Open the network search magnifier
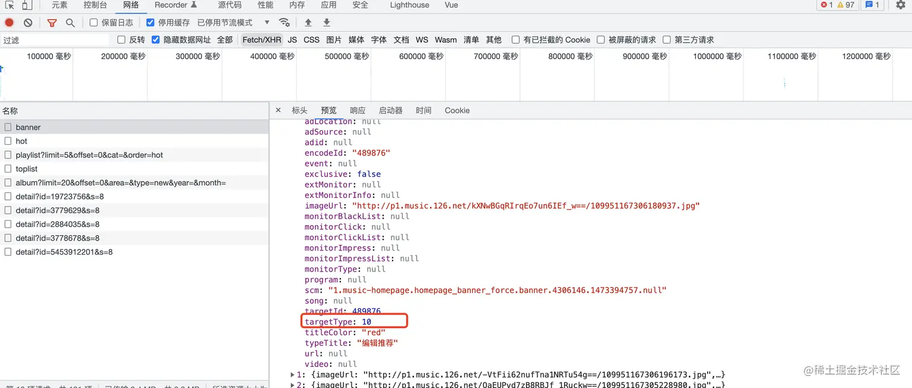The height and width of the screenshot is (388, 912). pos(70,22)
